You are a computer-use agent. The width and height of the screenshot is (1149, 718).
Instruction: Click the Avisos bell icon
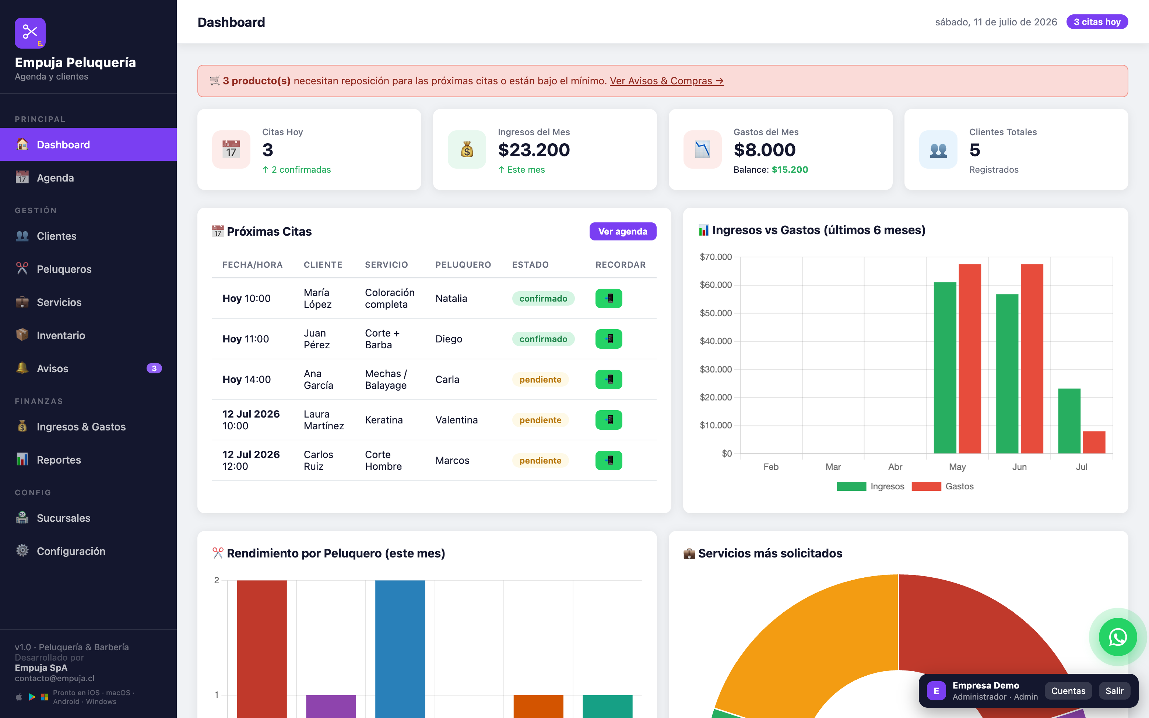click(x=22, y=367)
